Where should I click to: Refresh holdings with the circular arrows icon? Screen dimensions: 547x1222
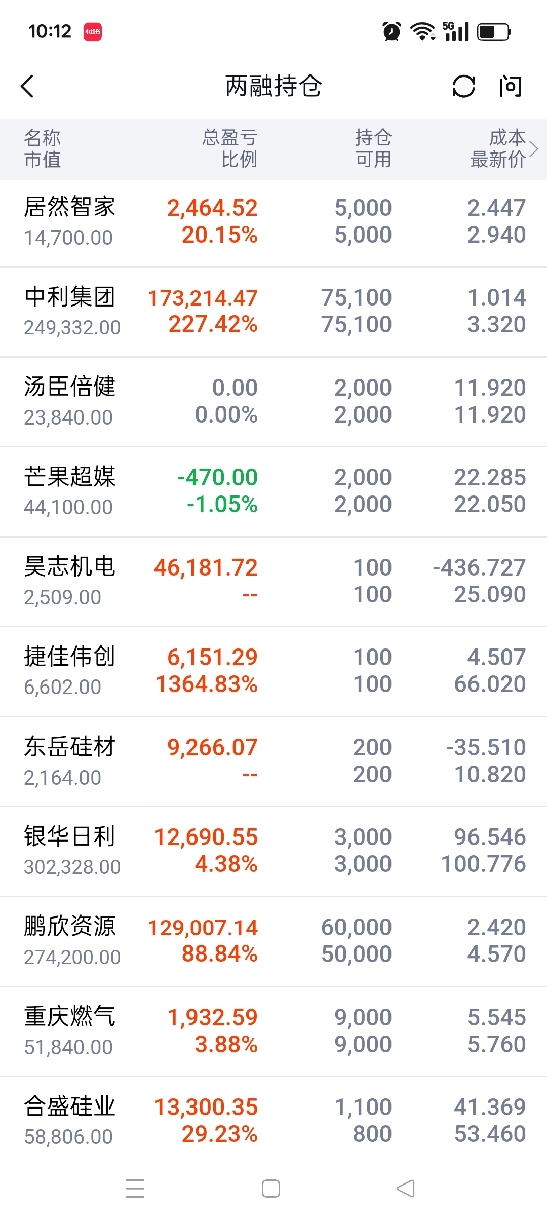(463, 86)
